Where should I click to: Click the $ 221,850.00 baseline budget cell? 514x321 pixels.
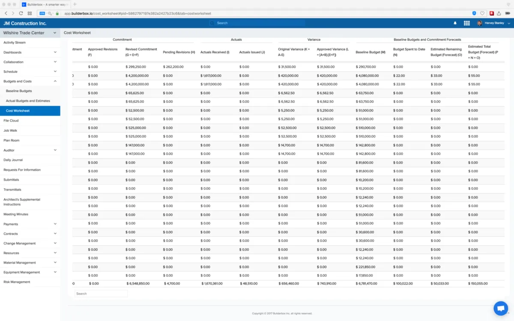pos(366,267)
